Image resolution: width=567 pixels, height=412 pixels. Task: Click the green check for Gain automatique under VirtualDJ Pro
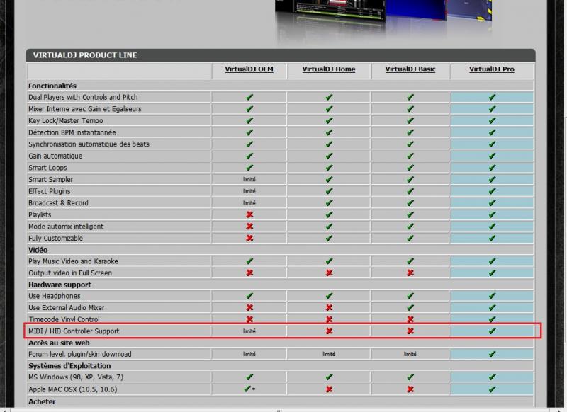(492, 156)
